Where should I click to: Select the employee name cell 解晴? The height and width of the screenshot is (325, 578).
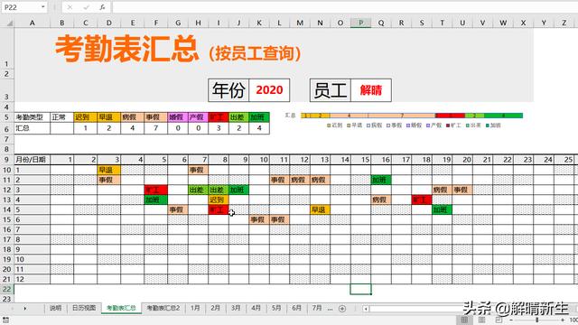[371, 90]
